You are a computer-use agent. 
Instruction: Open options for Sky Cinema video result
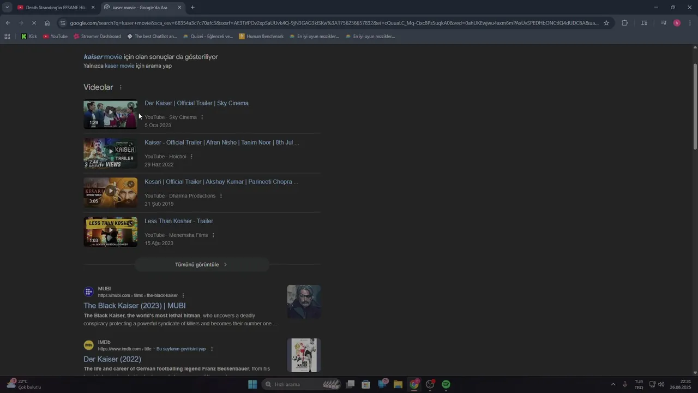coord(202,117)
